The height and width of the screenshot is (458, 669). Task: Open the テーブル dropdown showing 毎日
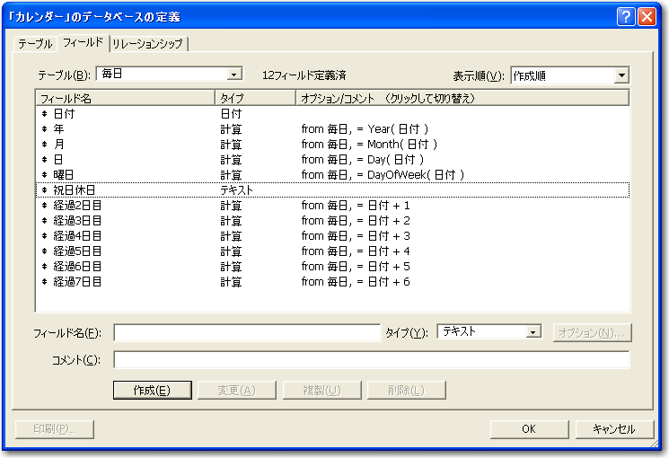(x=234, y=75)
